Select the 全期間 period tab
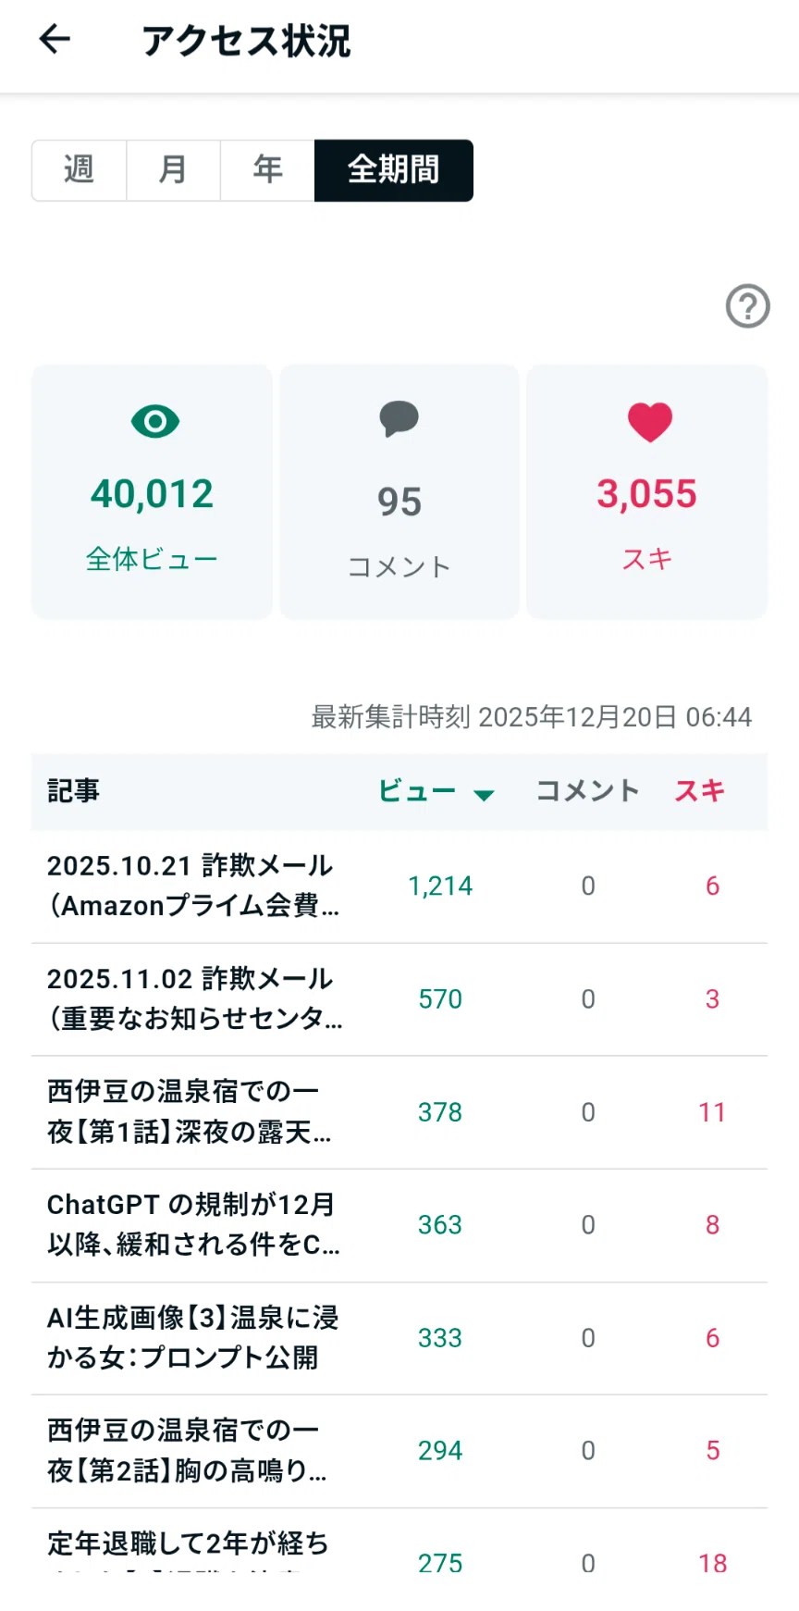Image resolution: width=799 pixels, height=1611 pixels. [394, 170]
